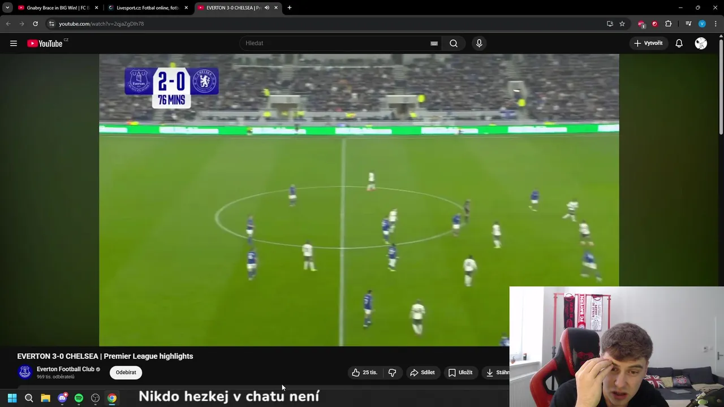Open the Extensions puzzle icon
The image size is (724, 407).
(x=669, y=24)
